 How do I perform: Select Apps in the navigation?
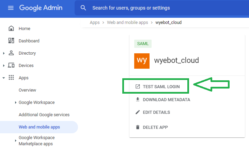[24, 78]
